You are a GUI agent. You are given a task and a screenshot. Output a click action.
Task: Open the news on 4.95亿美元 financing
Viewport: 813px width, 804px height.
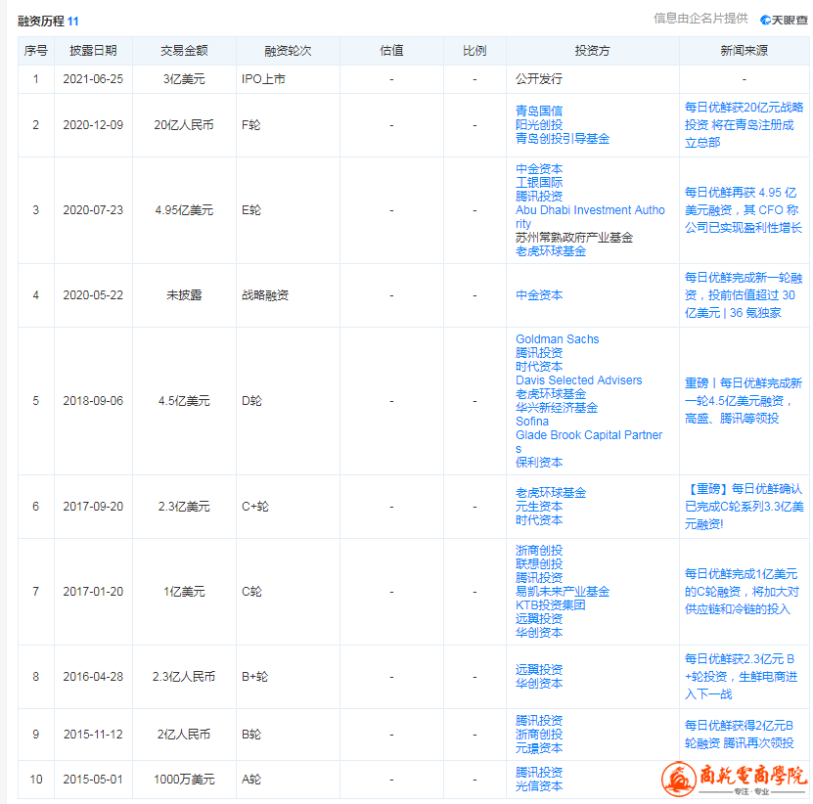pyautogui.click(x=744, y=210)
